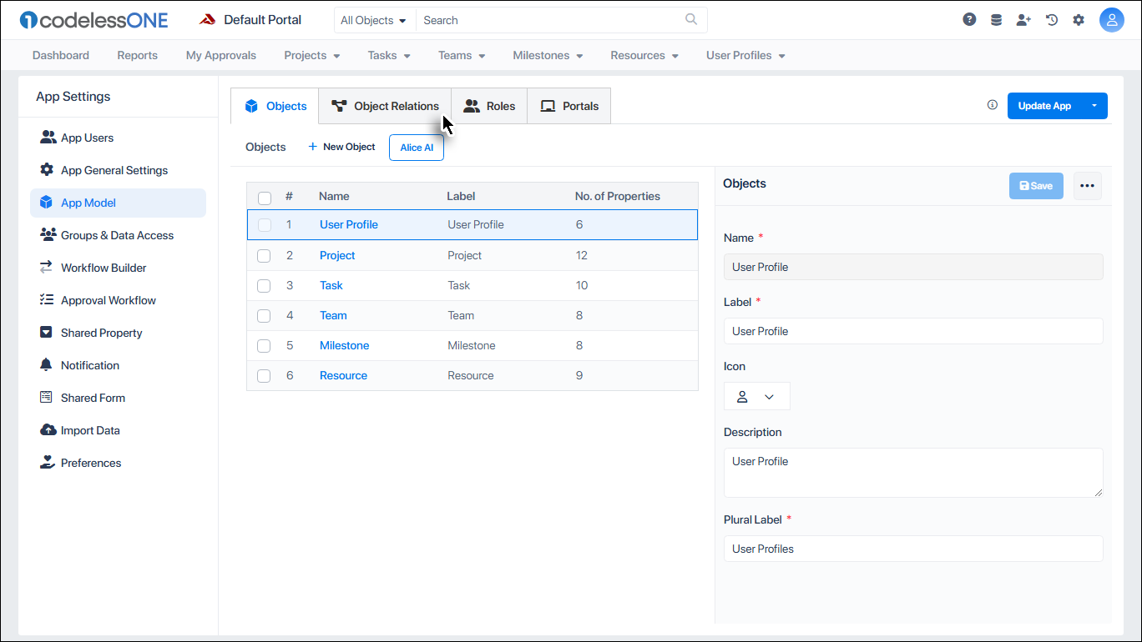Switch to the Portals tab
This screenshot has height=642, width=1142.
tap(569, 106)
